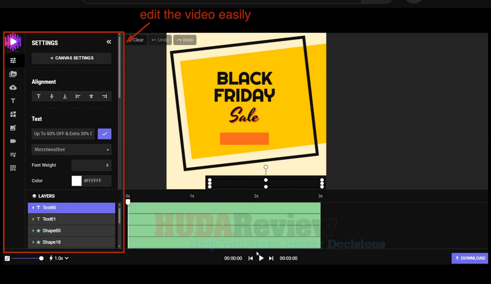491x284 pixels.
Task: Open the Merriweather font dropdown
Action: (x=71, y=149)
